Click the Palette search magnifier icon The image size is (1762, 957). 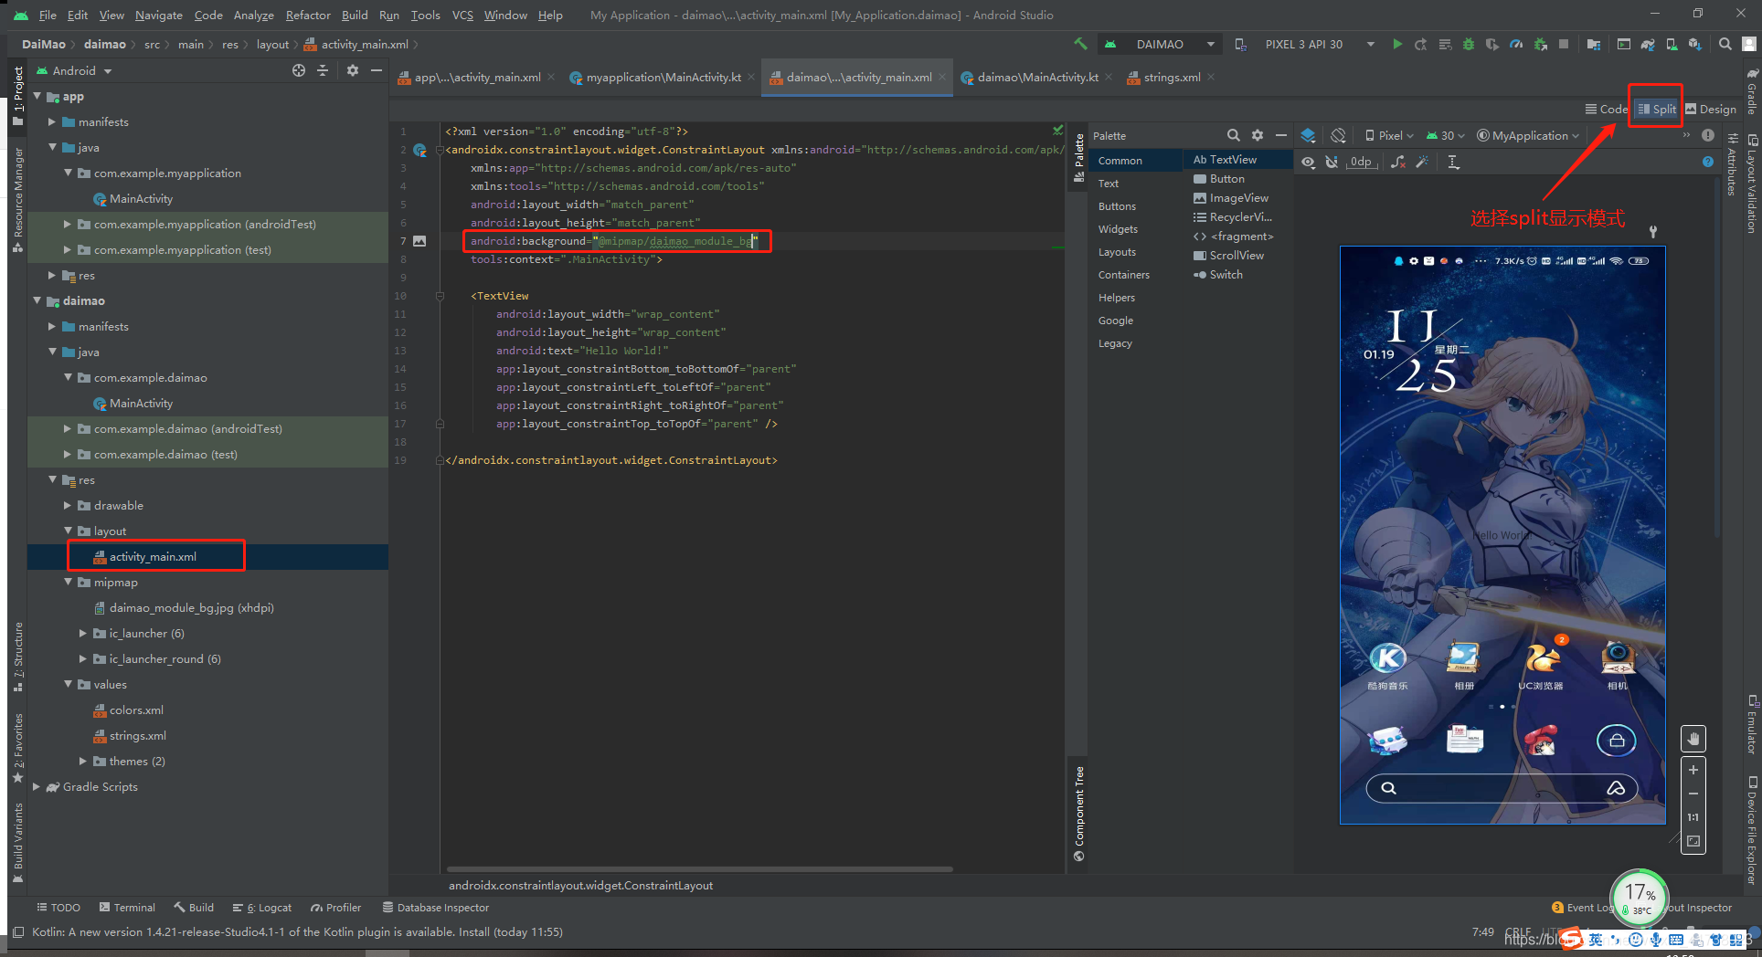(x=1234, y=135)
